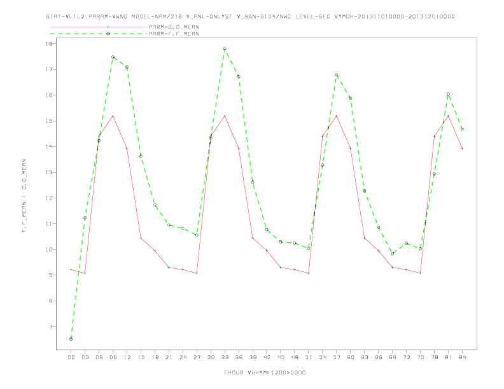
Task: Click the chart title line starting STAT=VL1L2
Action: (x=250, y=17)
